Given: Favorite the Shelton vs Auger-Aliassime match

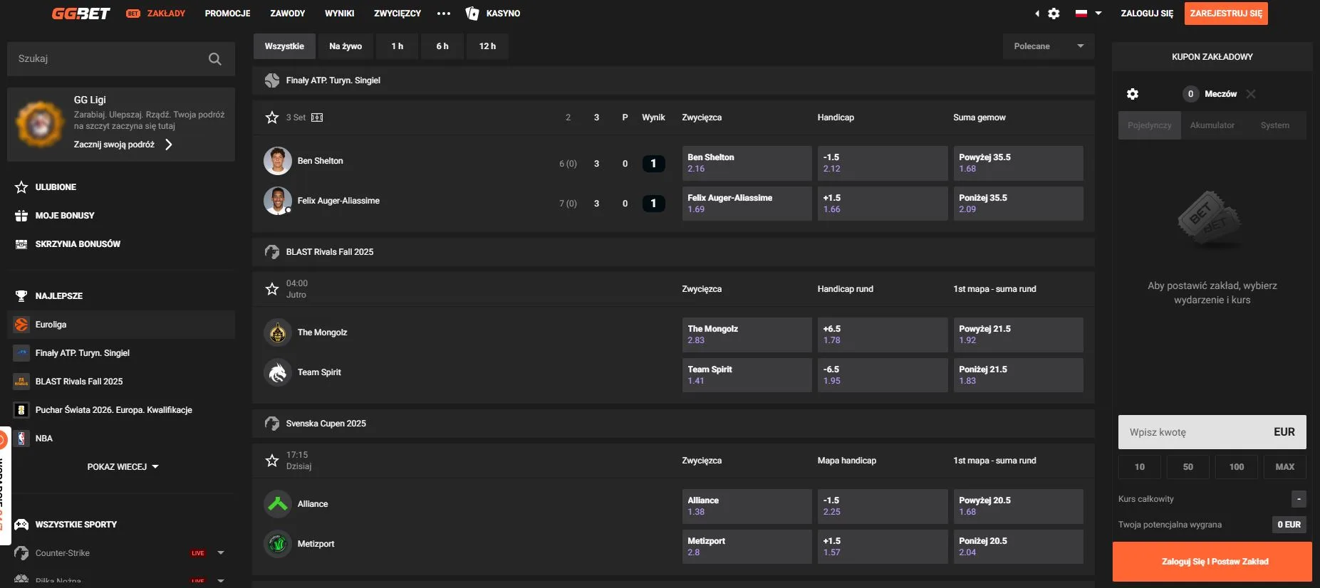Looking at the screenshot, I should (x=271, y=117).
